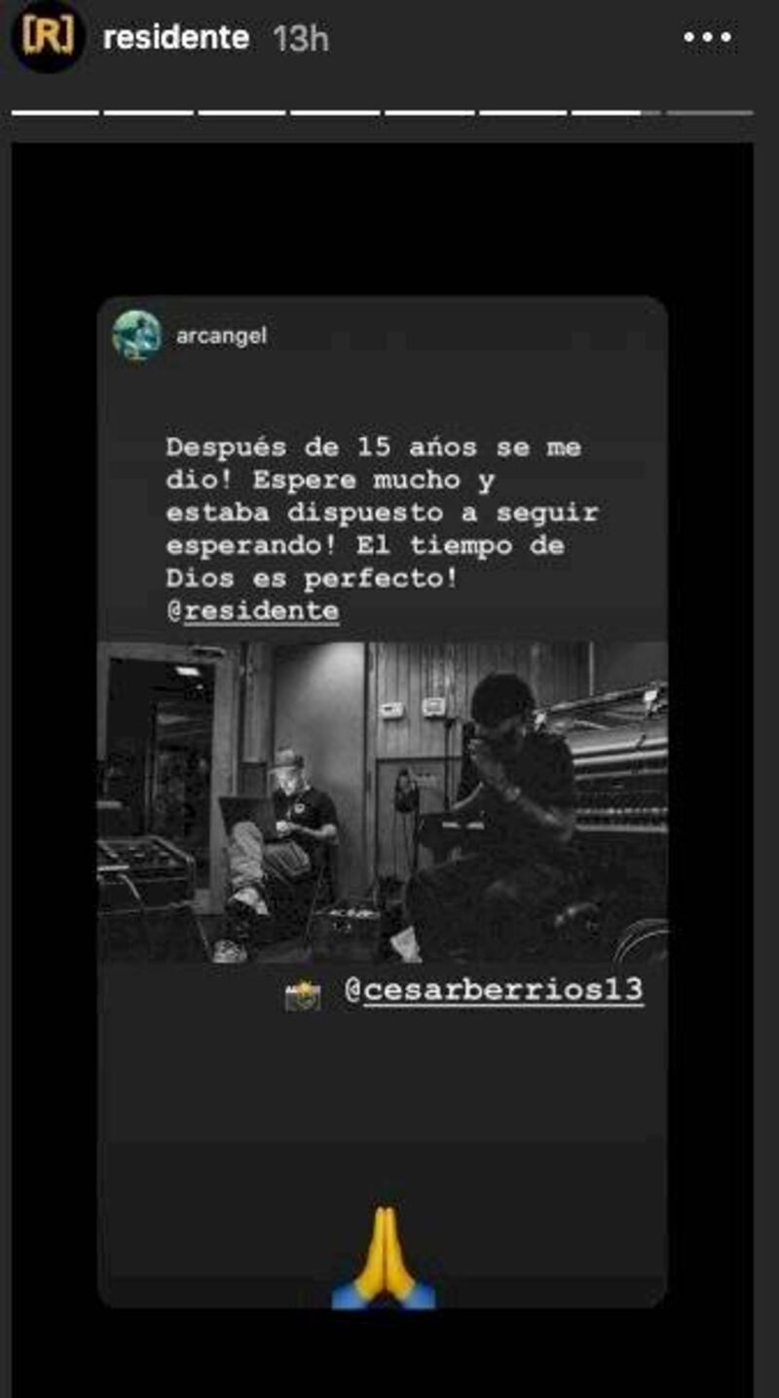Click the 13h story timestamp
779x1398 pixels.
(x=301, y=38)
